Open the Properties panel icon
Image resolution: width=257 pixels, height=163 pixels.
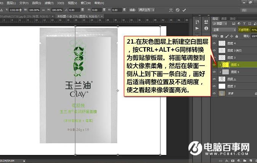click(x=206, y=22)
